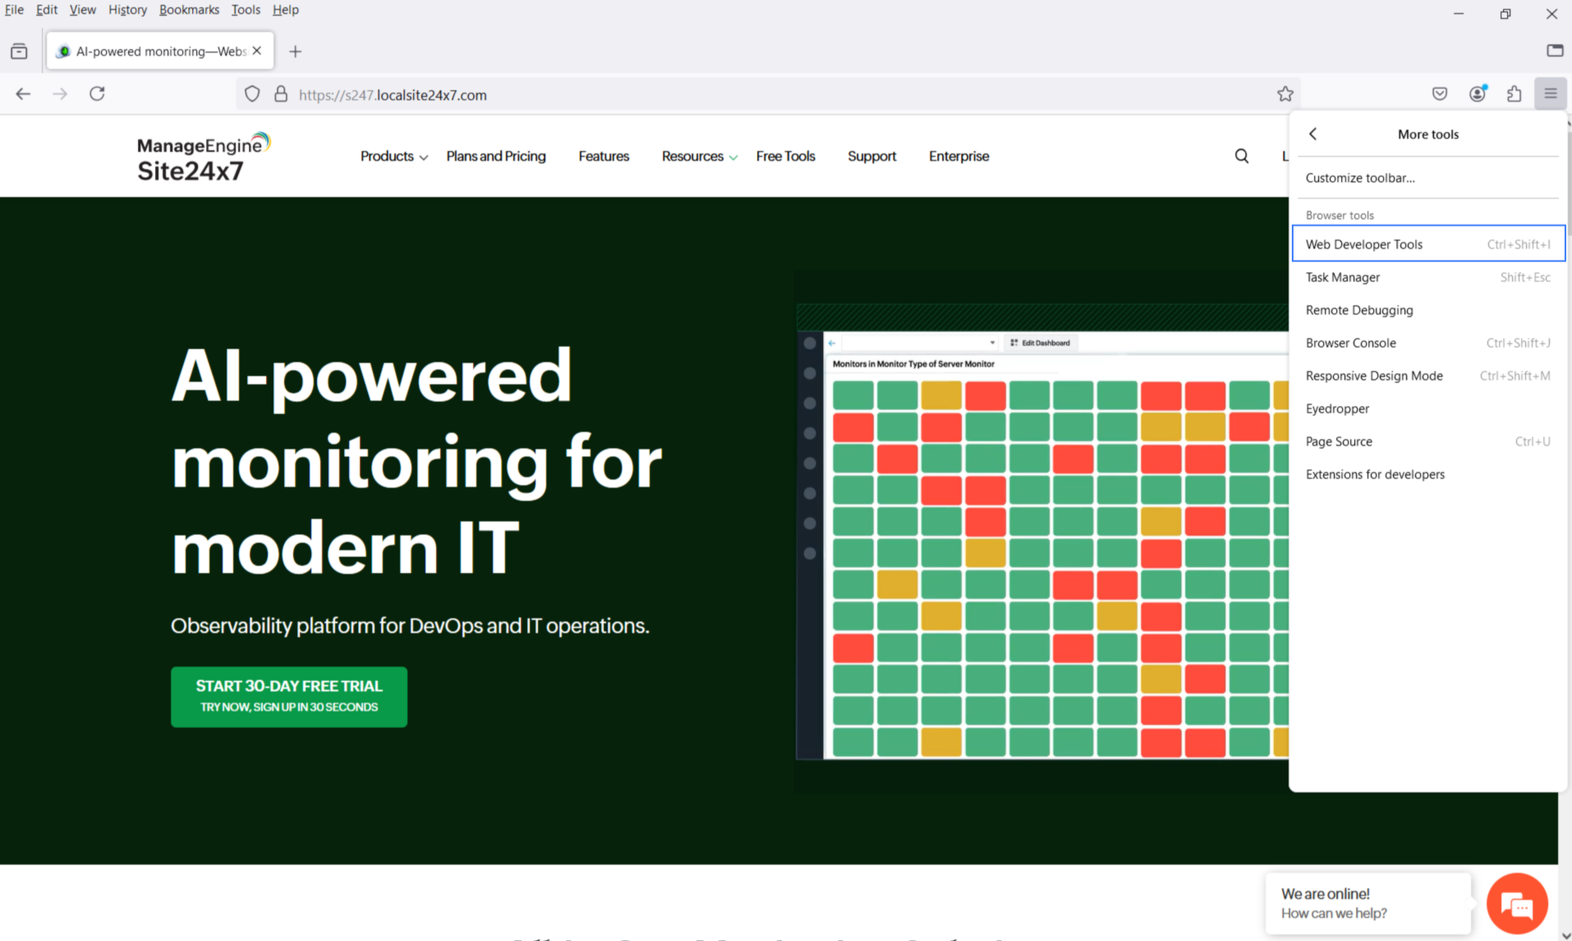Open the Plans and Pricing link
The height and width of the screenshot is (941, 1572).
[x=495, y=156]
